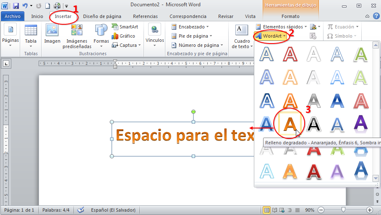
Task: Click the spelling check icon in status bar
Action: click(x=81, y=210)
